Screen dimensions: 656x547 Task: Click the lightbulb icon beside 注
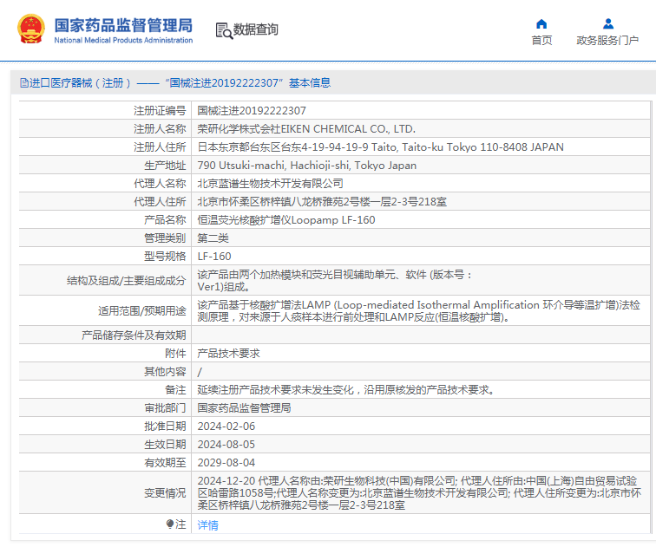coord(169,524)
